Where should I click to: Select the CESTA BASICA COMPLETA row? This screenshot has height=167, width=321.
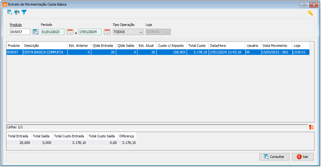(x=158, y=52)
